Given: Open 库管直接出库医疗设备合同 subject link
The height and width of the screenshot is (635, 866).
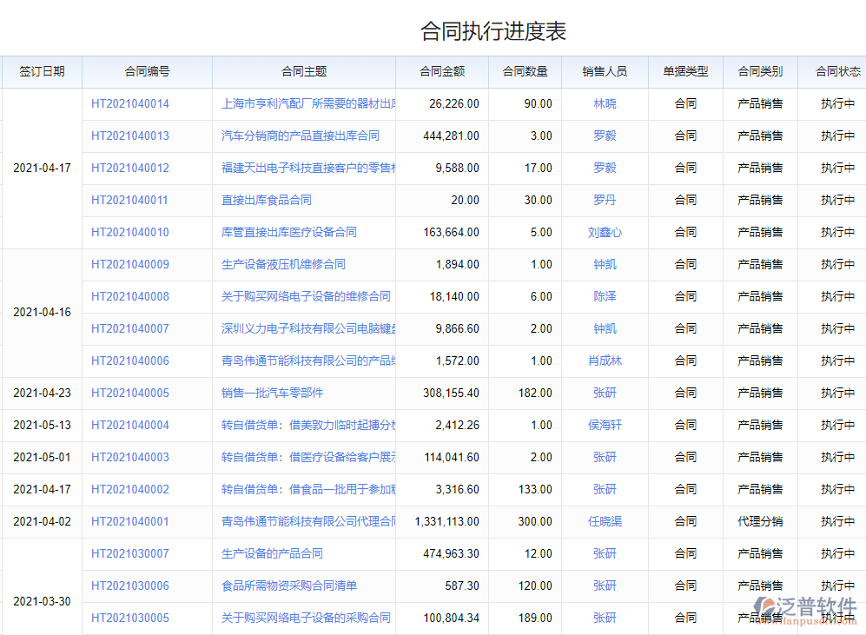Looking at the screenshot, I should click(289, 232).
